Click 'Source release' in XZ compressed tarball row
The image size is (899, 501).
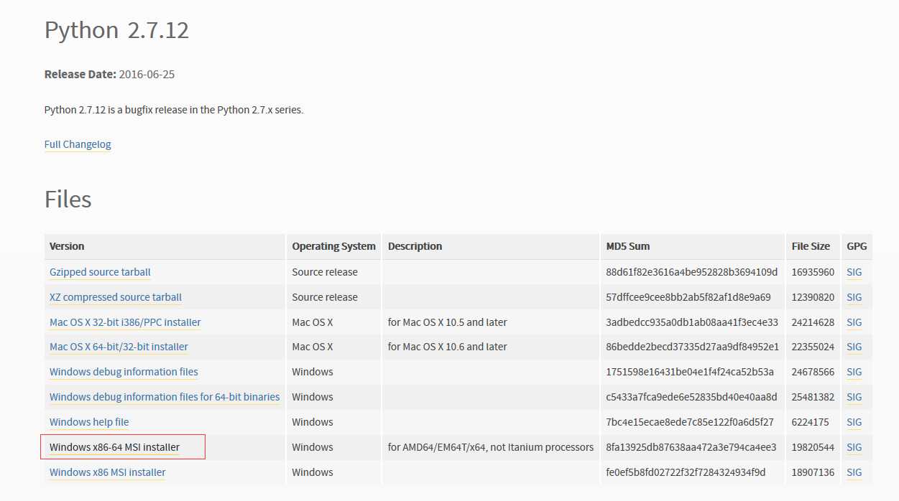tap(325, 297)
